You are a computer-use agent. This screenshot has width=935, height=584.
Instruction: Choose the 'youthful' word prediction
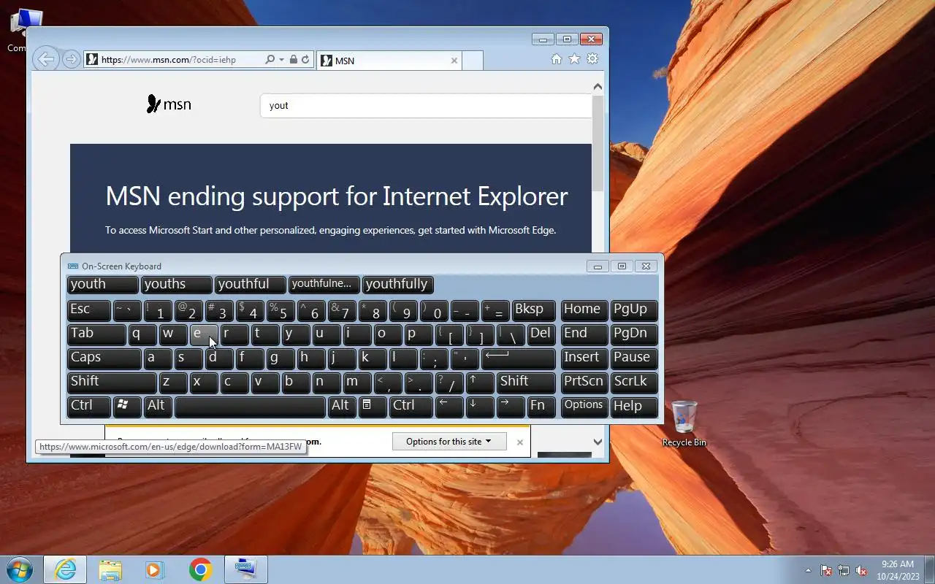click(251, 284)
